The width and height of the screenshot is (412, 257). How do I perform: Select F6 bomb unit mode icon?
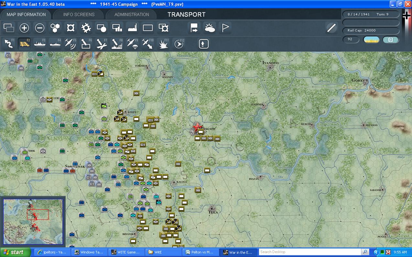86,44
